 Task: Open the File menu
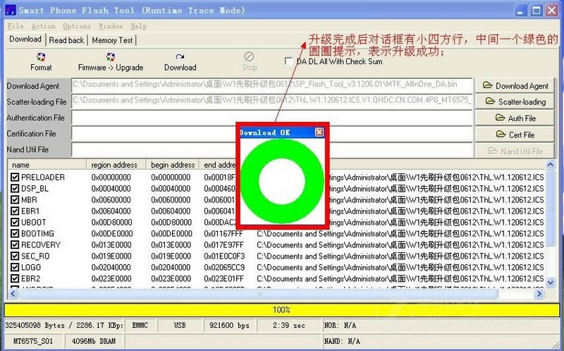point(15,26)
